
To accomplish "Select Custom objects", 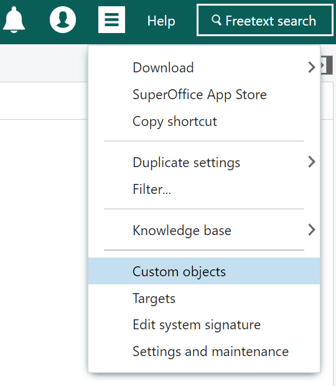I will 204,271.
